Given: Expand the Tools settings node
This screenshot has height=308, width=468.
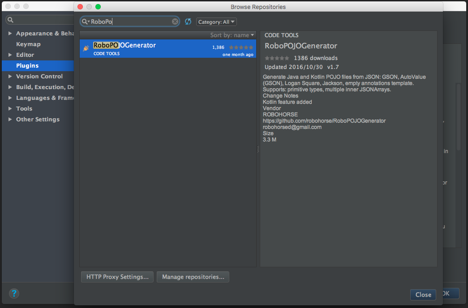Looking at the screenshot, I should coord(10,109).
